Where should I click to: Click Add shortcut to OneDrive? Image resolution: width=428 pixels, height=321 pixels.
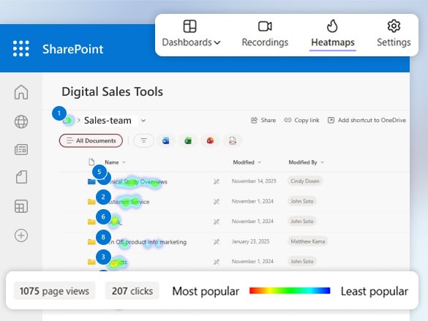point(367,120)
